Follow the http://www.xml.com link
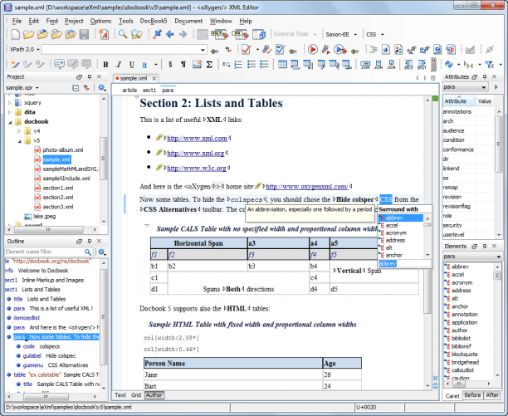508x416 pixels. coord(197,139)
